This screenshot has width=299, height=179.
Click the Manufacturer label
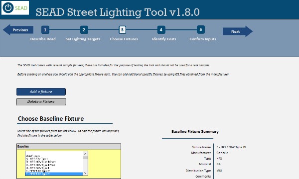[201, 153]
